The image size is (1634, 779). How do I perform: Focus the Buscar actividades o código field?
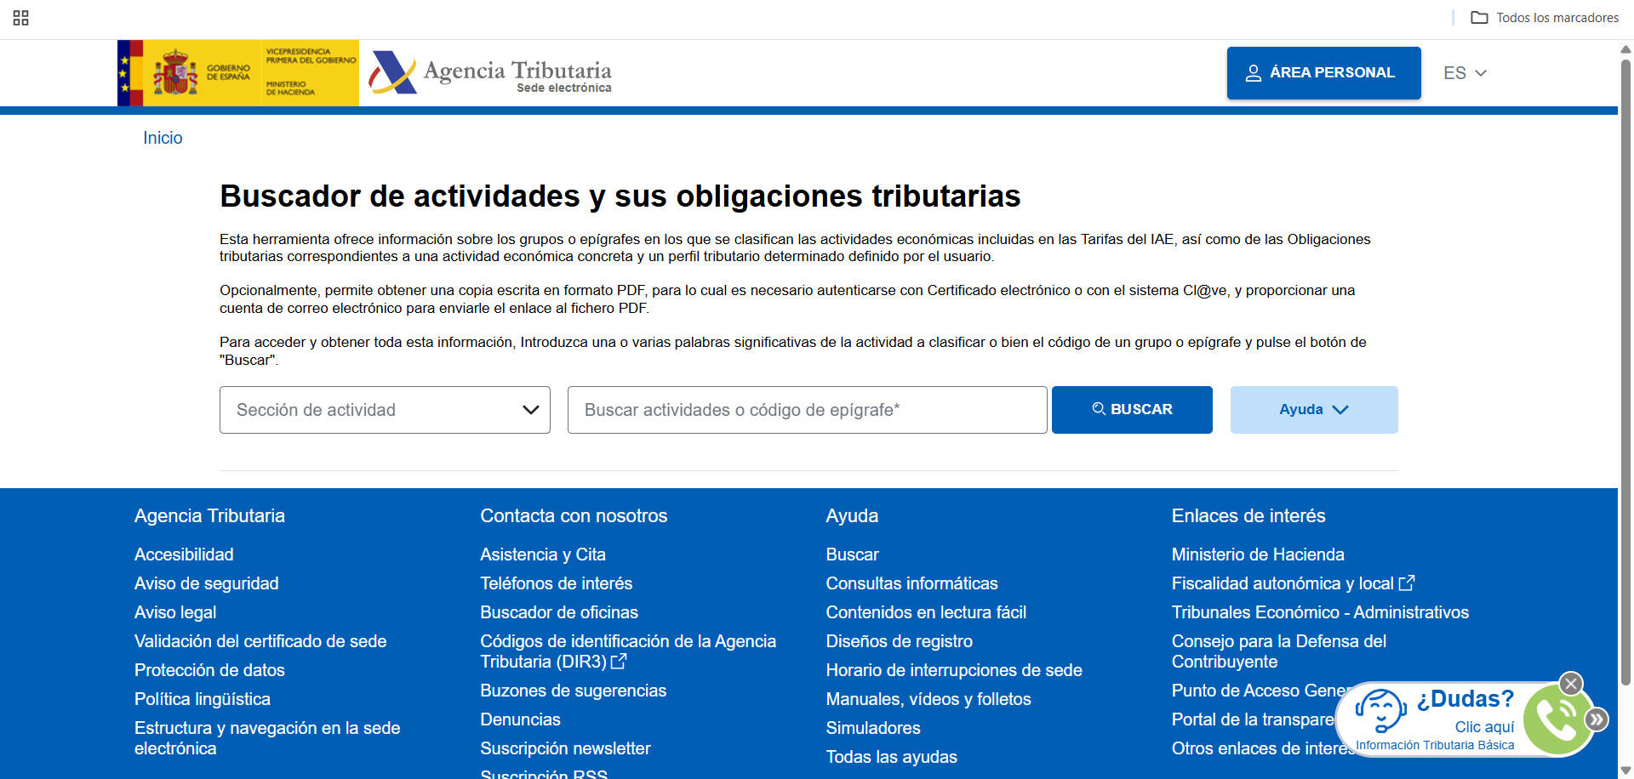807,410
